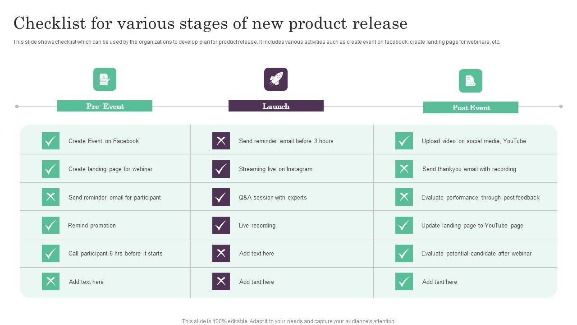Click the Pre-Event document pencil icon
This screenshot has height=325, width=577.
(x=105, y=79)
